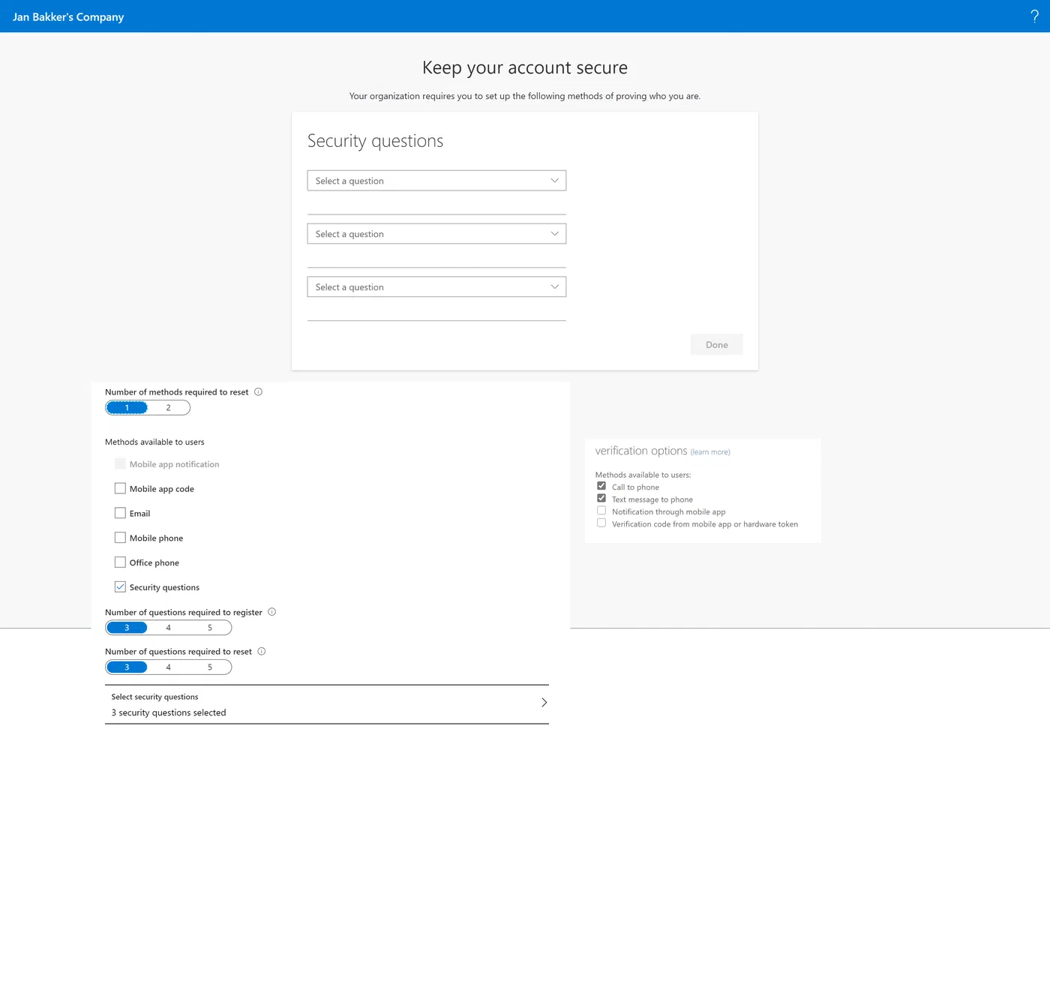1050x981 pixels.
Task: Click the answer field under second question
Action: [x=436, y=259]
